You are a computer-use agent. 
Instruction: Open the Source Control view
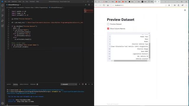coord(3,16)
